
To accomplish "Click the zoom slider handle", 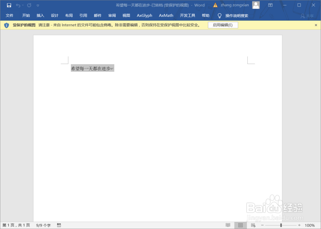I will pos(281,225).
